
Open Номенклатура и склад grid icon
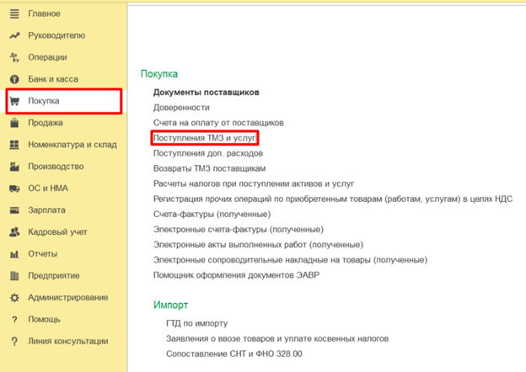(x=13, y=145)
